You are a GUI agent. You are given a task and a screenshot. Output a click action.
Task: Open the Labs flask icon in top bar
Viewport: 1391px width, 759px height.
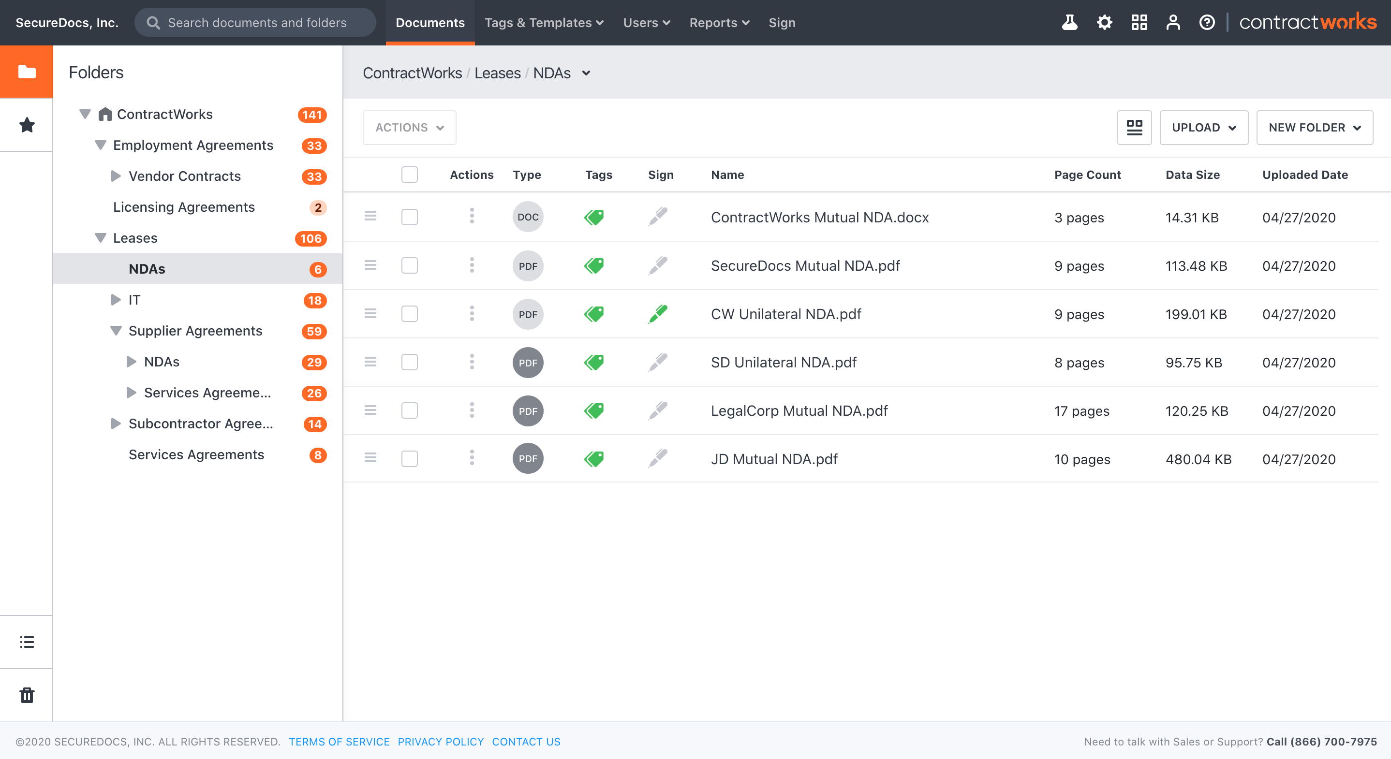[x=1069, y=22]
